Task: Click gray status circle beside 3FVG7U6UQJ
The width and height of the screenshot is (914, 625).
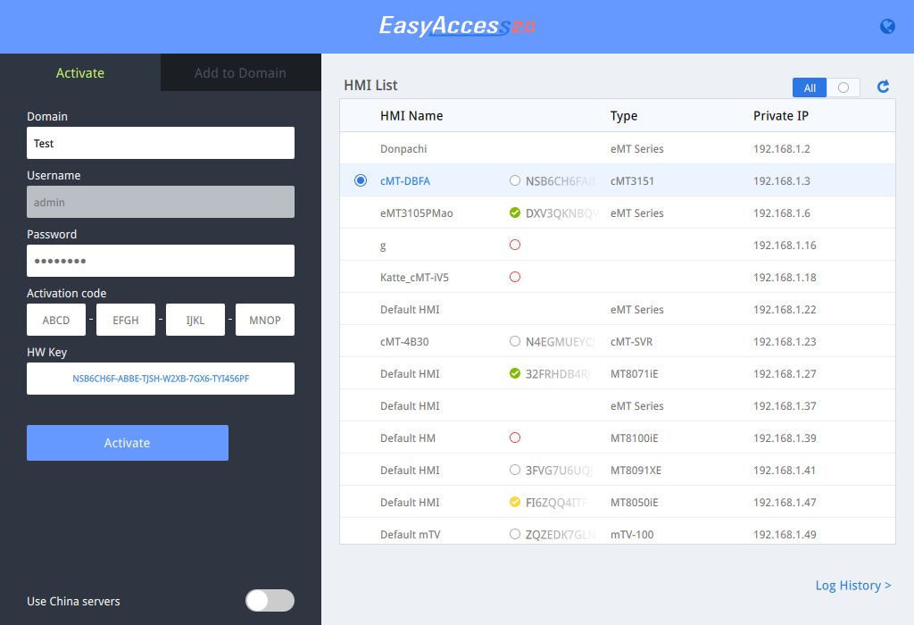Action: 515,470
